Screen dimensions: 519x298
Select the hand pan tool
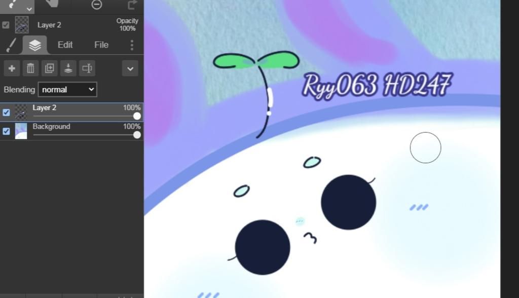pos(52,4)
